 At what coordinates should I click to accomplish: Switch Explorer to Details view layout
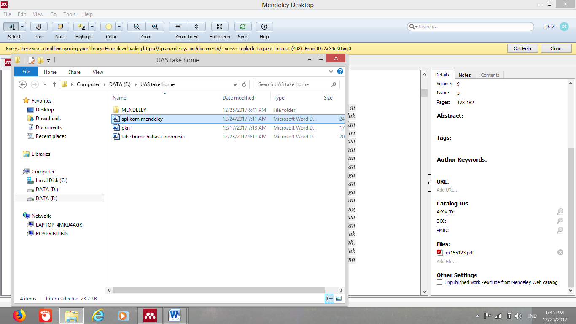click(329, 298)
